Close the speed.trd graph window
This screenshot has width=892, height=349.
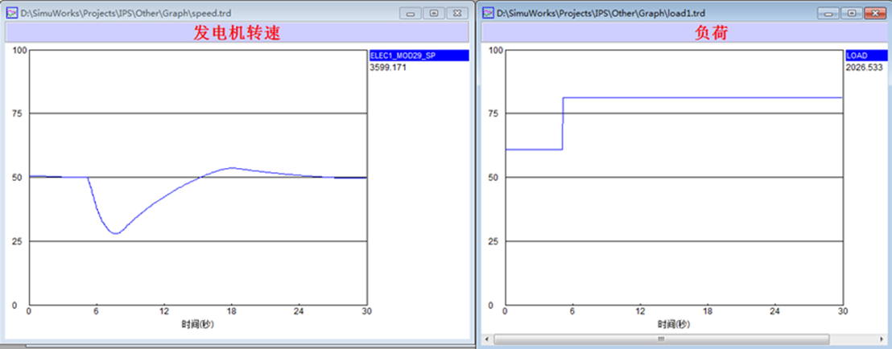pos(456,14)
